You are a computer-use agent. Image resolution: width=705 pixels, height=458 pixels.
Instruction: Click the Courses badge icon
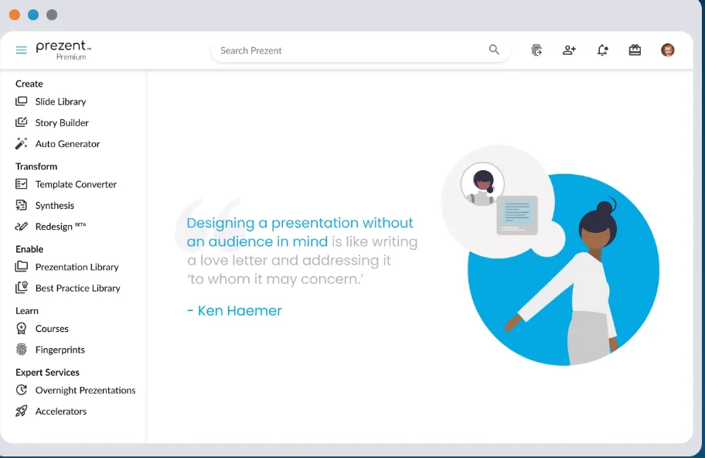pyautogui.click(x=21, y=329)
